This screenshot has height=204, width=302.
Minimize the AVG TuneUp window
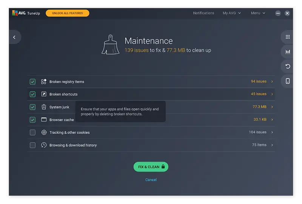[278, 13]
